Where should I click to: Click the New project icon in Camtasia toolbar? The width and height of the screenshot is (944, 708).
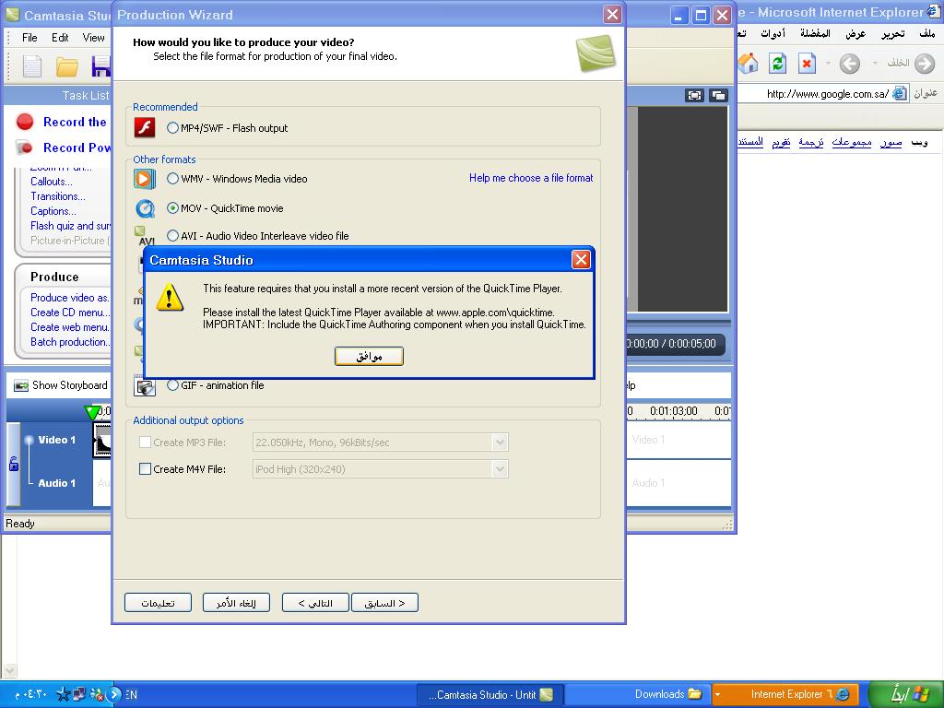32,66
